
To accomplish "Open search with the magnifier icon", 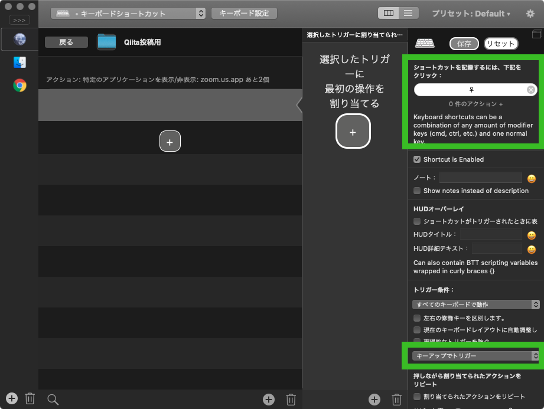I will tap(53, 398).
